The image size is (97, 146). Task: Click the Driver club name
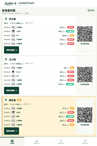point(19,72)
